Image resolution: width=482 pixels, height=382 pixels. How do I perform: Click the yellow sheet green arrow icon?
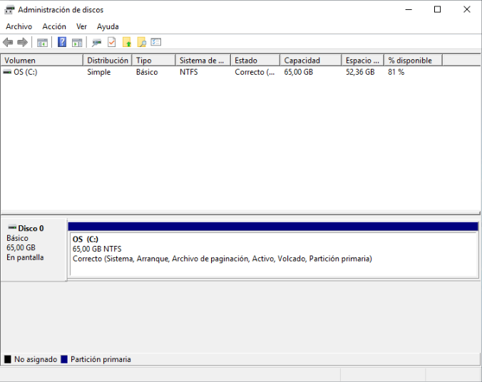click(127, 43)
